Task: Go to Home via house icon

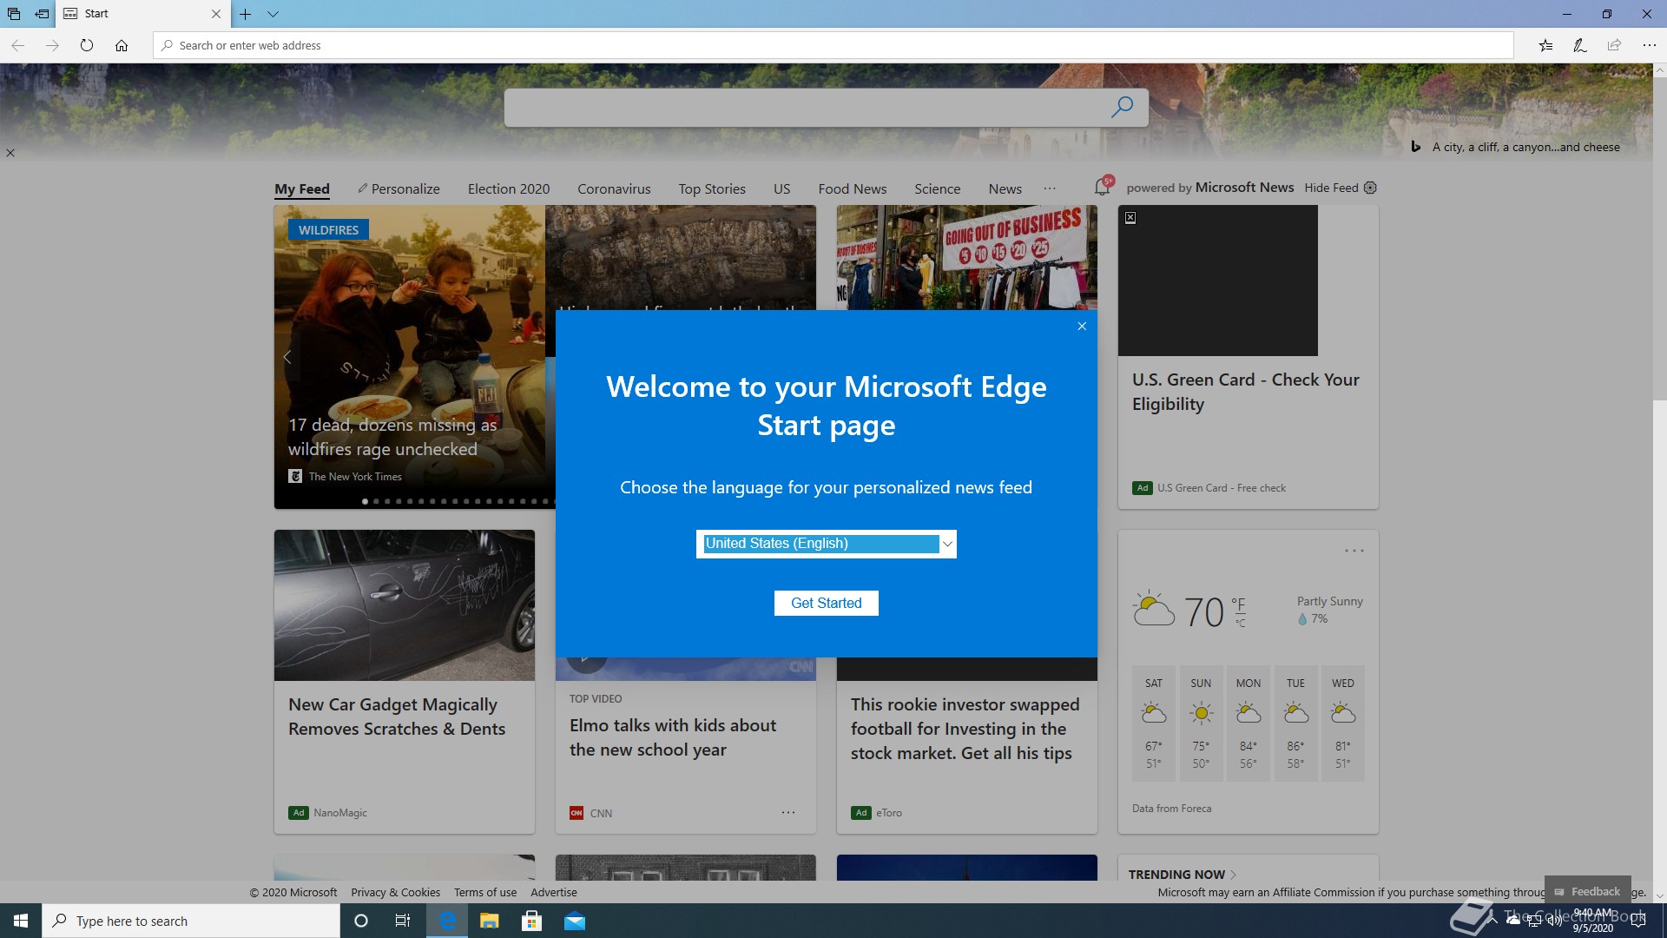Action: pos(122,45)
